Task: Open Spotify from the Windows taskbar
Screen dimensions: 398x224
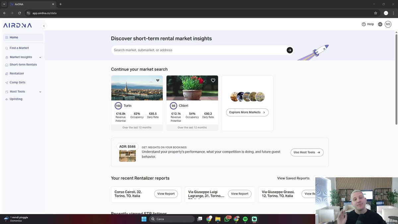Action: [245, 219]
